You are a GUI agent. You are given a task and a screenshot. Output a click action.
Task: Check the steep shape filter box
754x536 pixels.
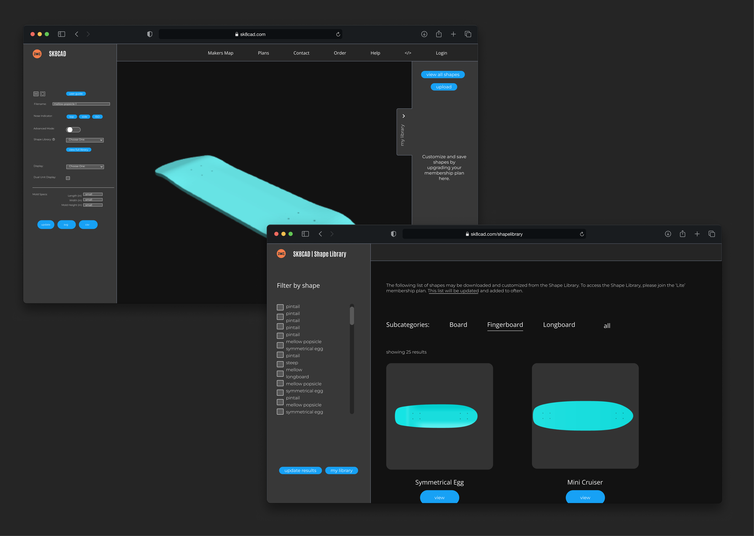coord(280,364)
